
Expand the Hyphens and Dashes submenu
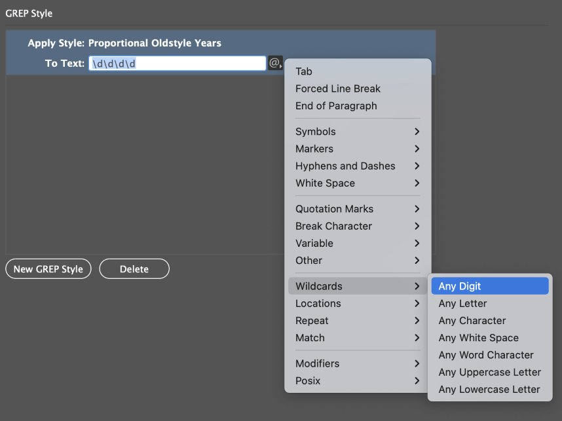(x=358, y=166)
